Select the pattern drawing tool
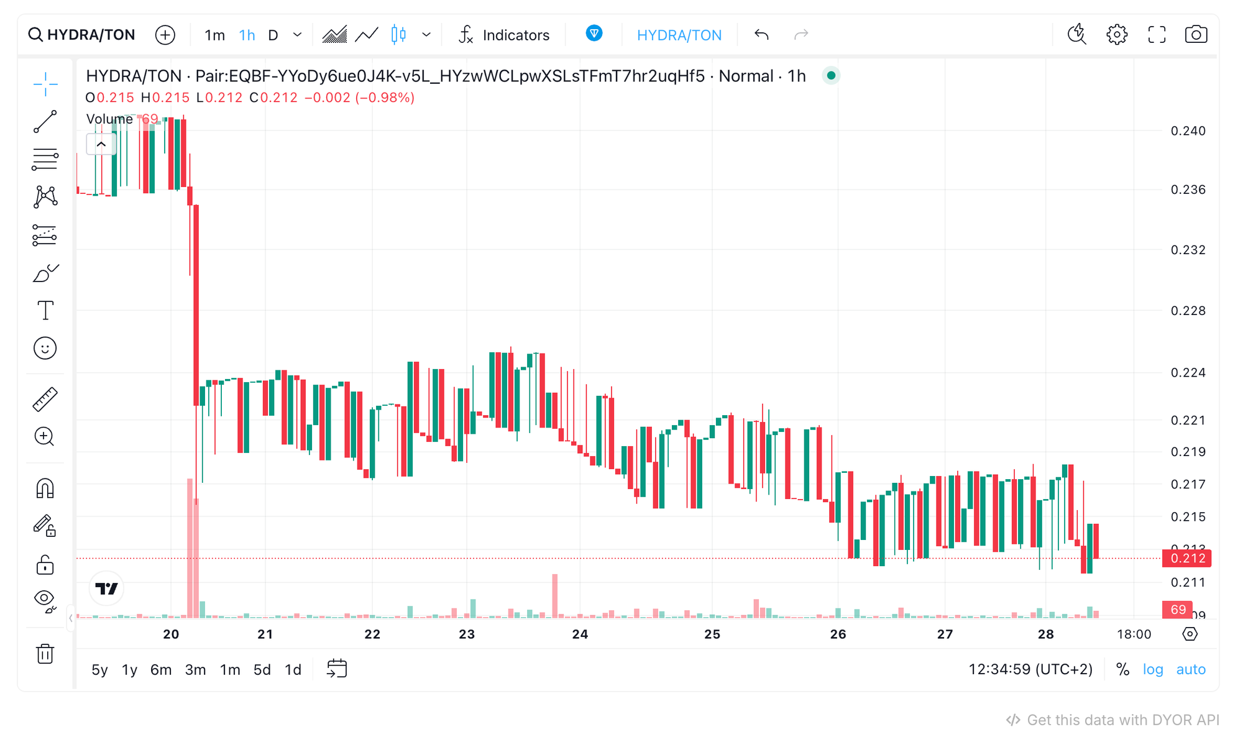 (x=45, y=197)
